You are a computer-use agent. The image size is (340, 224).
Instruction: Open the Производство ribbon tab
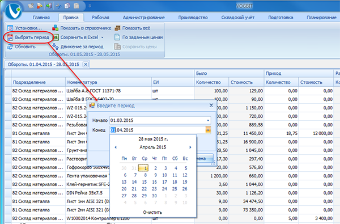pyautogui.click(x=193, y=18)
